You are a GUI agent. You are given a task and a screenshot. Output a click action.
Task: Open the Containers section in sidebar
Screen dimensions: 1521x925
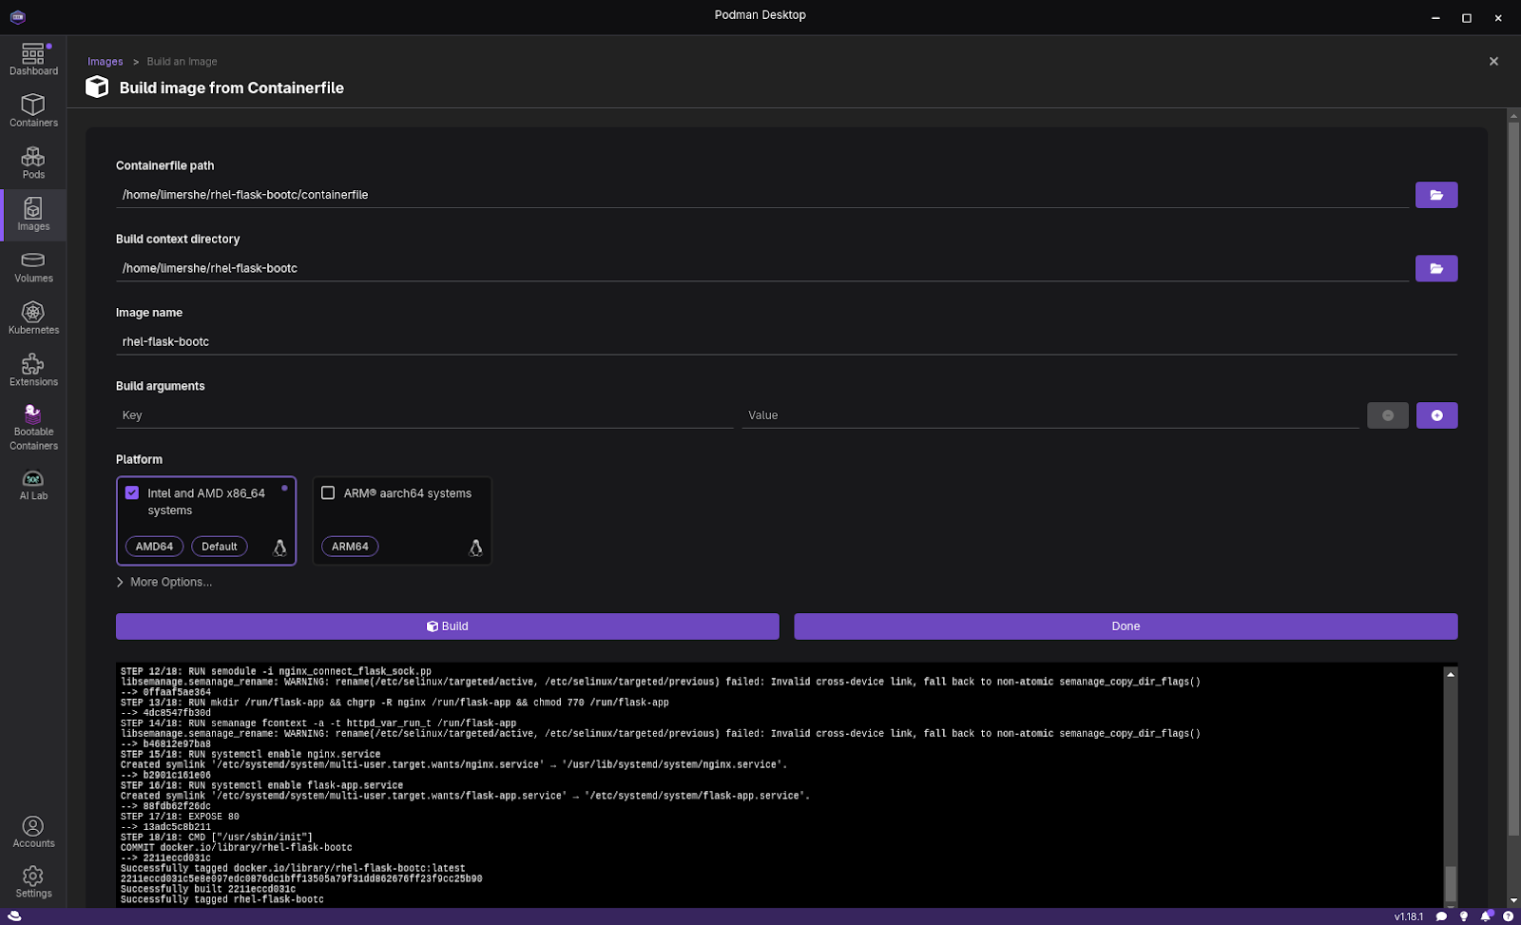coord(33,110)
